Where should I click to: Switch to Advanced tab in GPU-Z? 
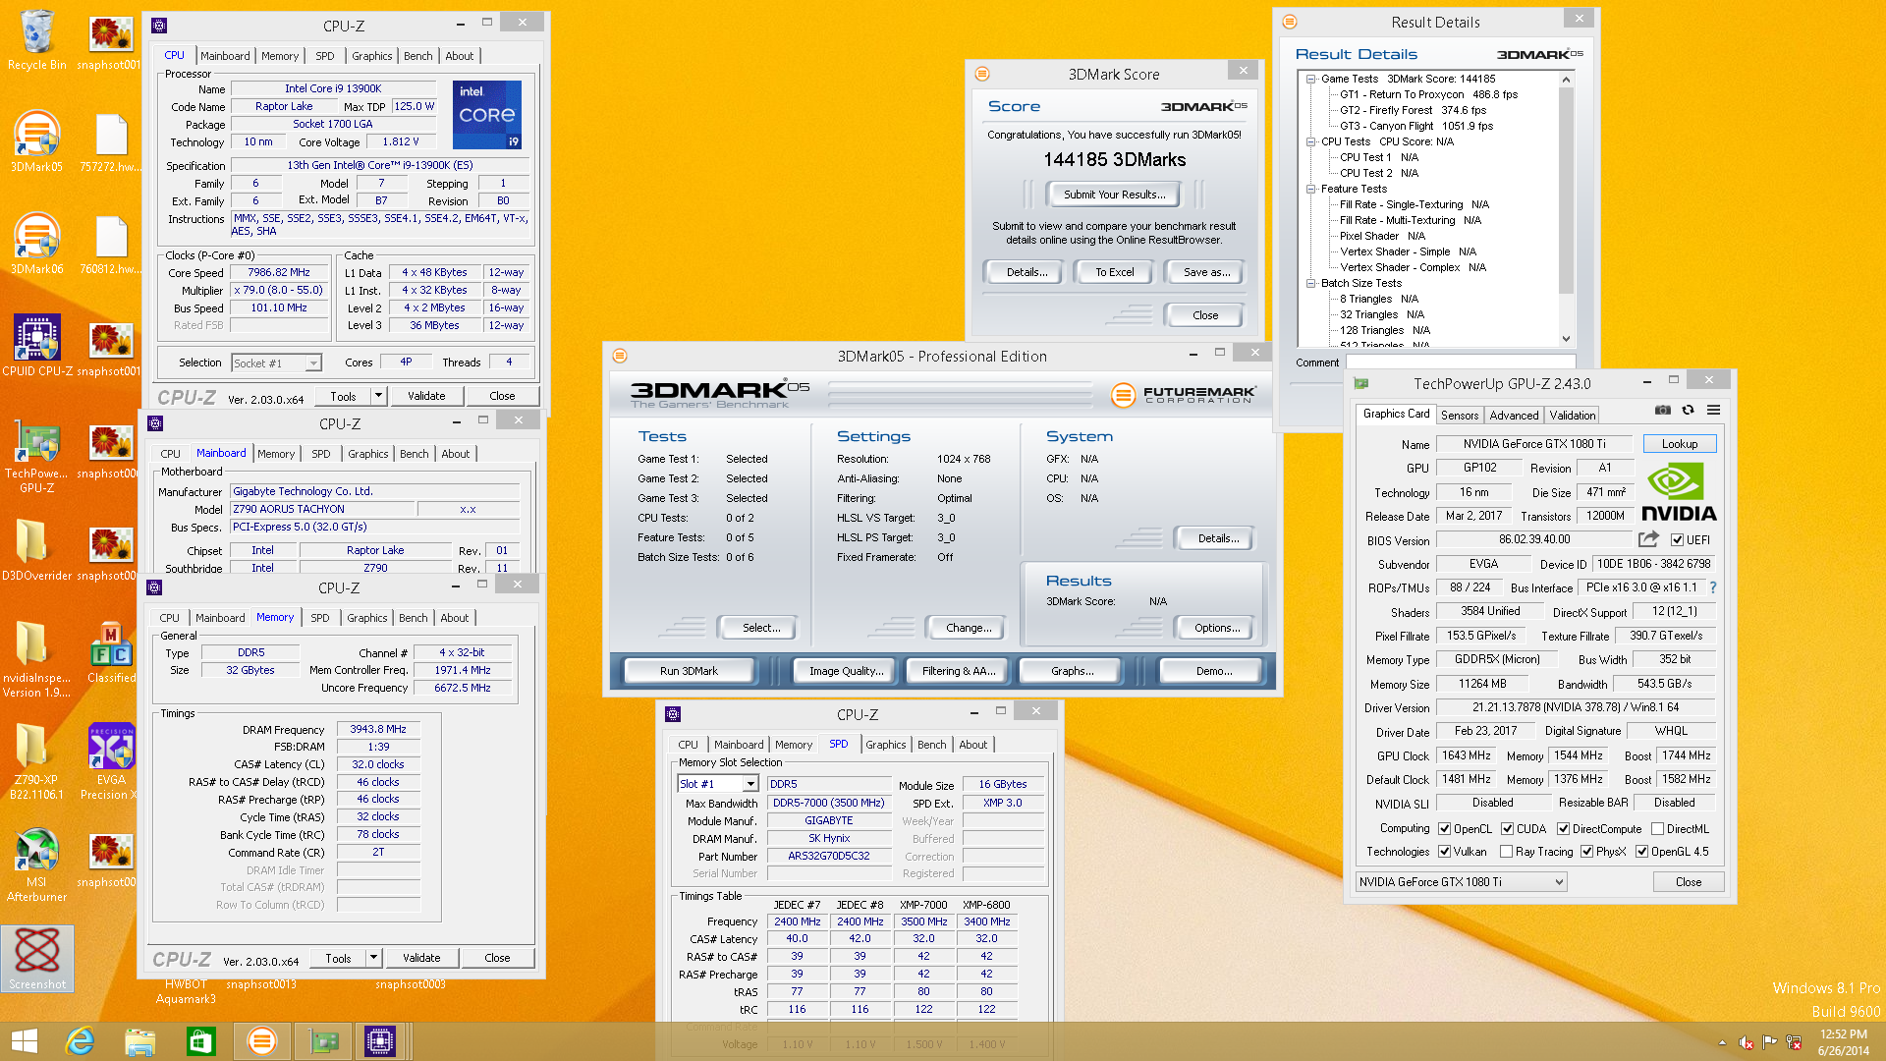(x=1514, y=416)
